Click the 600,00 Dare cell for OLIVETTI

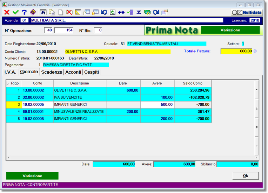(x=123, y=91)
